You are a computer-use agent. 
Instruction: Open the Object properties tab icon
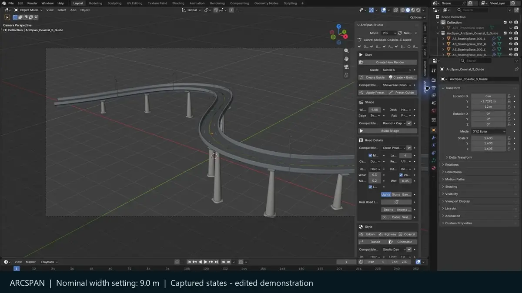(433, 130)
